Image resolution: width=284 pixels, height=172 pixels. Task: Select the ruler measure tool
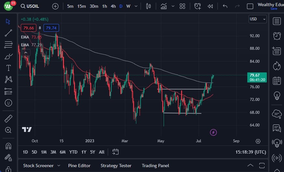[x=8, y=119]
